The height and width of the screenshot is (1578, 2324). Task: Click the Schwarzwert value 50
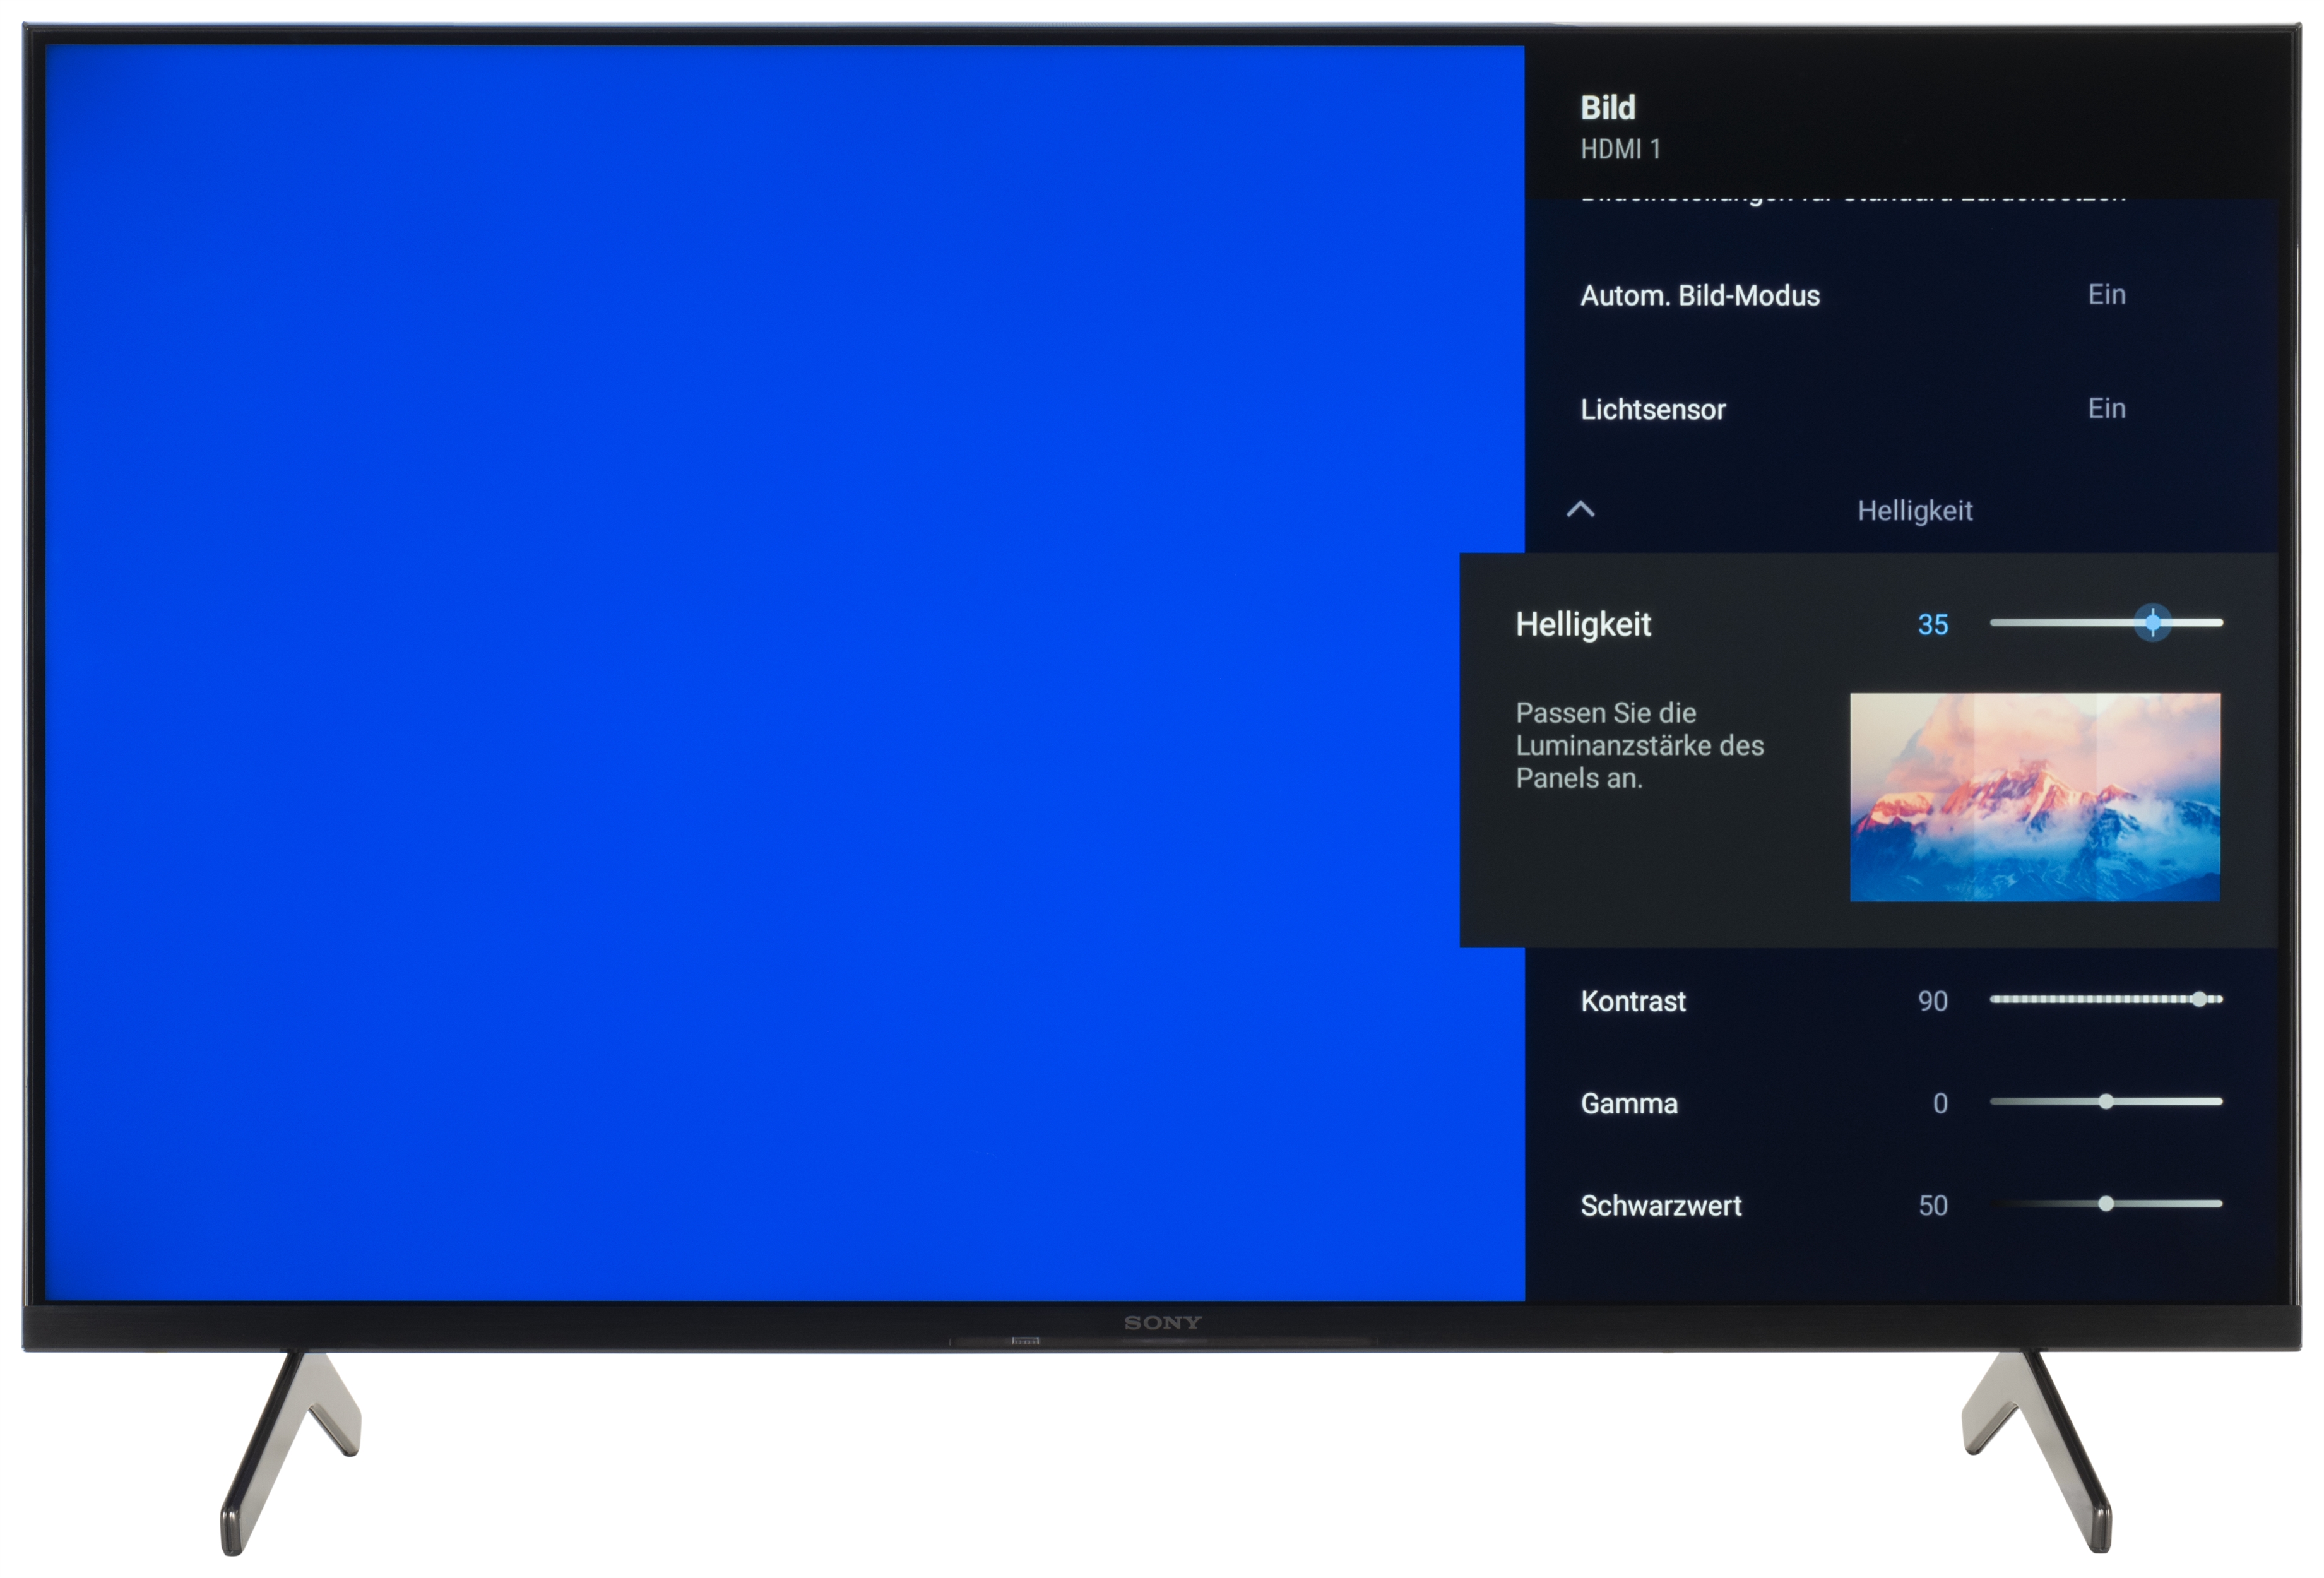point(1932,1206)
